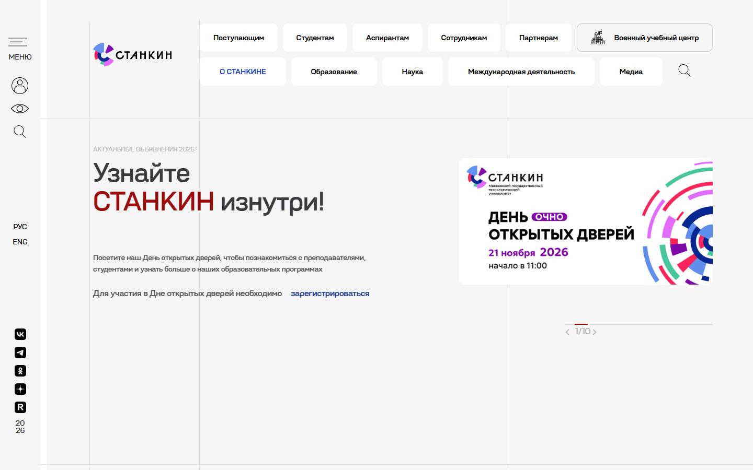Open the Rutube R social icon
Viewport: 753px width, 470px height.
tap(20, 407)
